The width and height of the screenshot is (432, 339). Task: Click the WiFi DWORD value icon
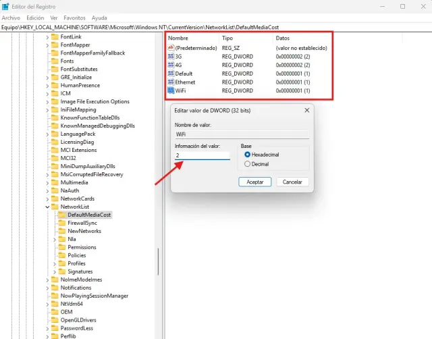170,90
